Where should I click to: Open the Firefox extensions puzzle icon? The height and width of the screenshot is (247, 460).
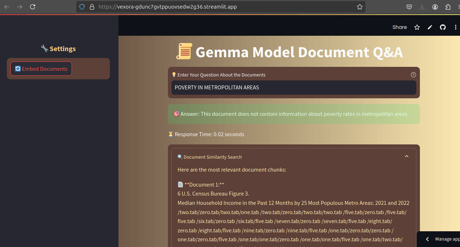click(x=448, y=7)
